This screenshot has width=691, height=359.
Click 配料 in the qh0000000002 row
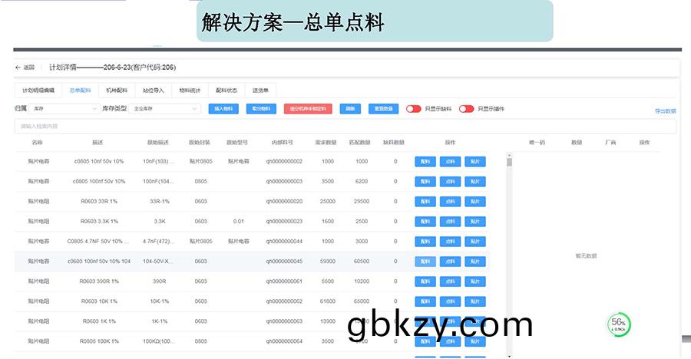pyautogui.click(x=425, y=162)
